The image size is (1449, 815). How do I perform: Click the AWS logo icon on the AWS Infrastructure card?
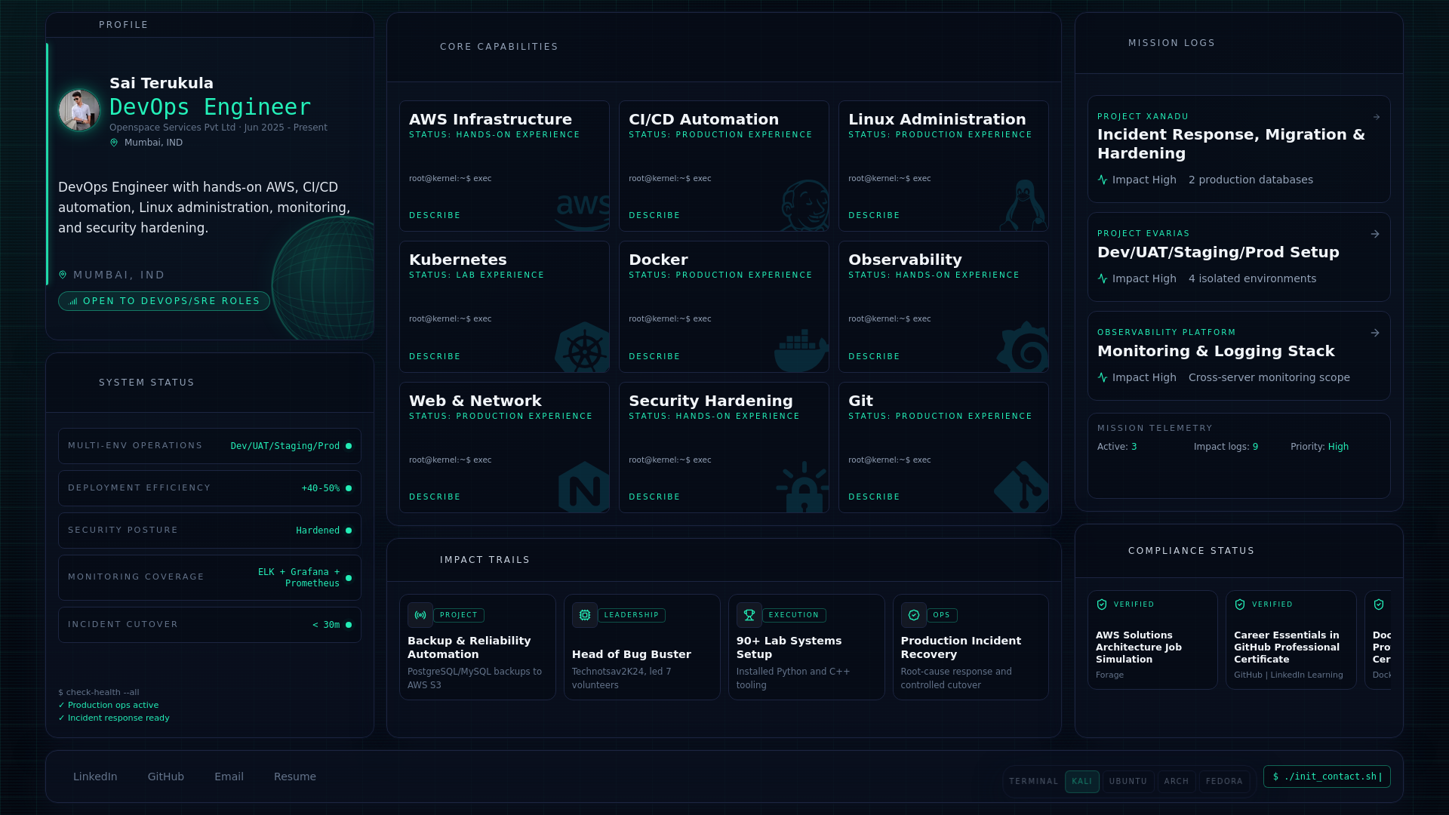583,212
